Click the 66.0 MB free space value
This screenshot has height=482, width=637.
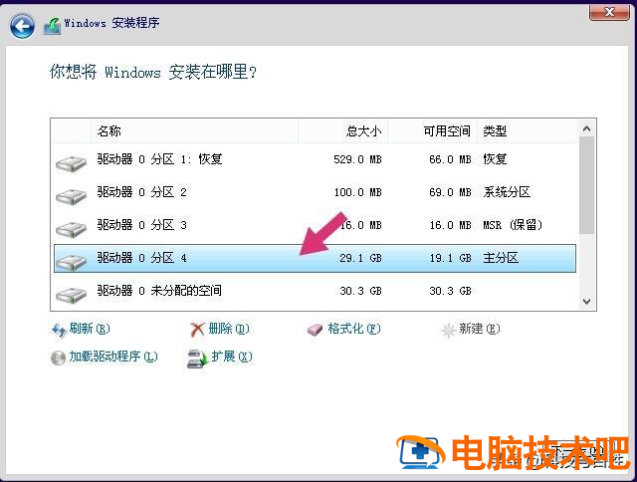450,159
